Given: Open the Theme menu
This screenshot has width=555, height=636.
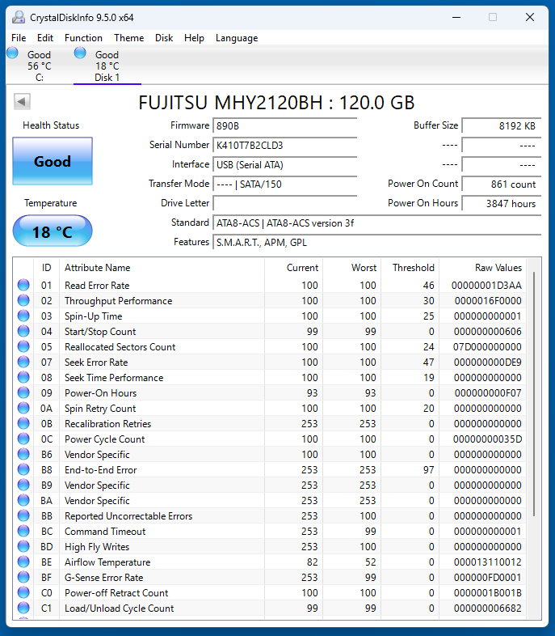Looking at the screenshot, I should coord(128,38).
